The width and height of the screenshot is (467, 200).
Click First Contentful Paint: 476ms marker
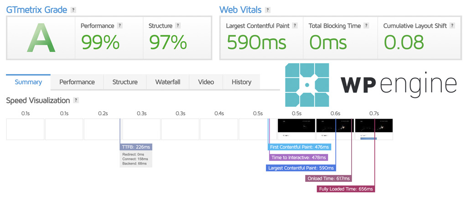click(x=300, y=147)
